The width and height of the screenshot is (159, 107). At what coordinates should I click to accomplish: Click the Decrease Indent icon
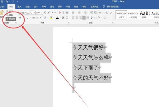point(92,13)
